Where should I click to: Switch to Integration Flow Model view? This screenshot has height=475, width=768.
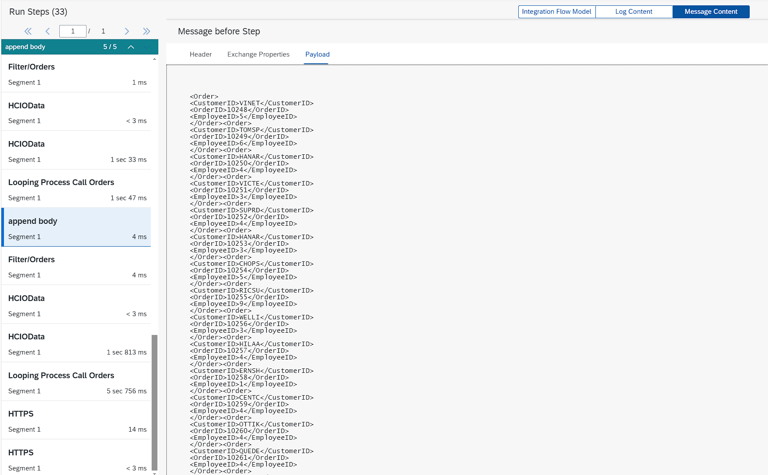coord(556,12)
